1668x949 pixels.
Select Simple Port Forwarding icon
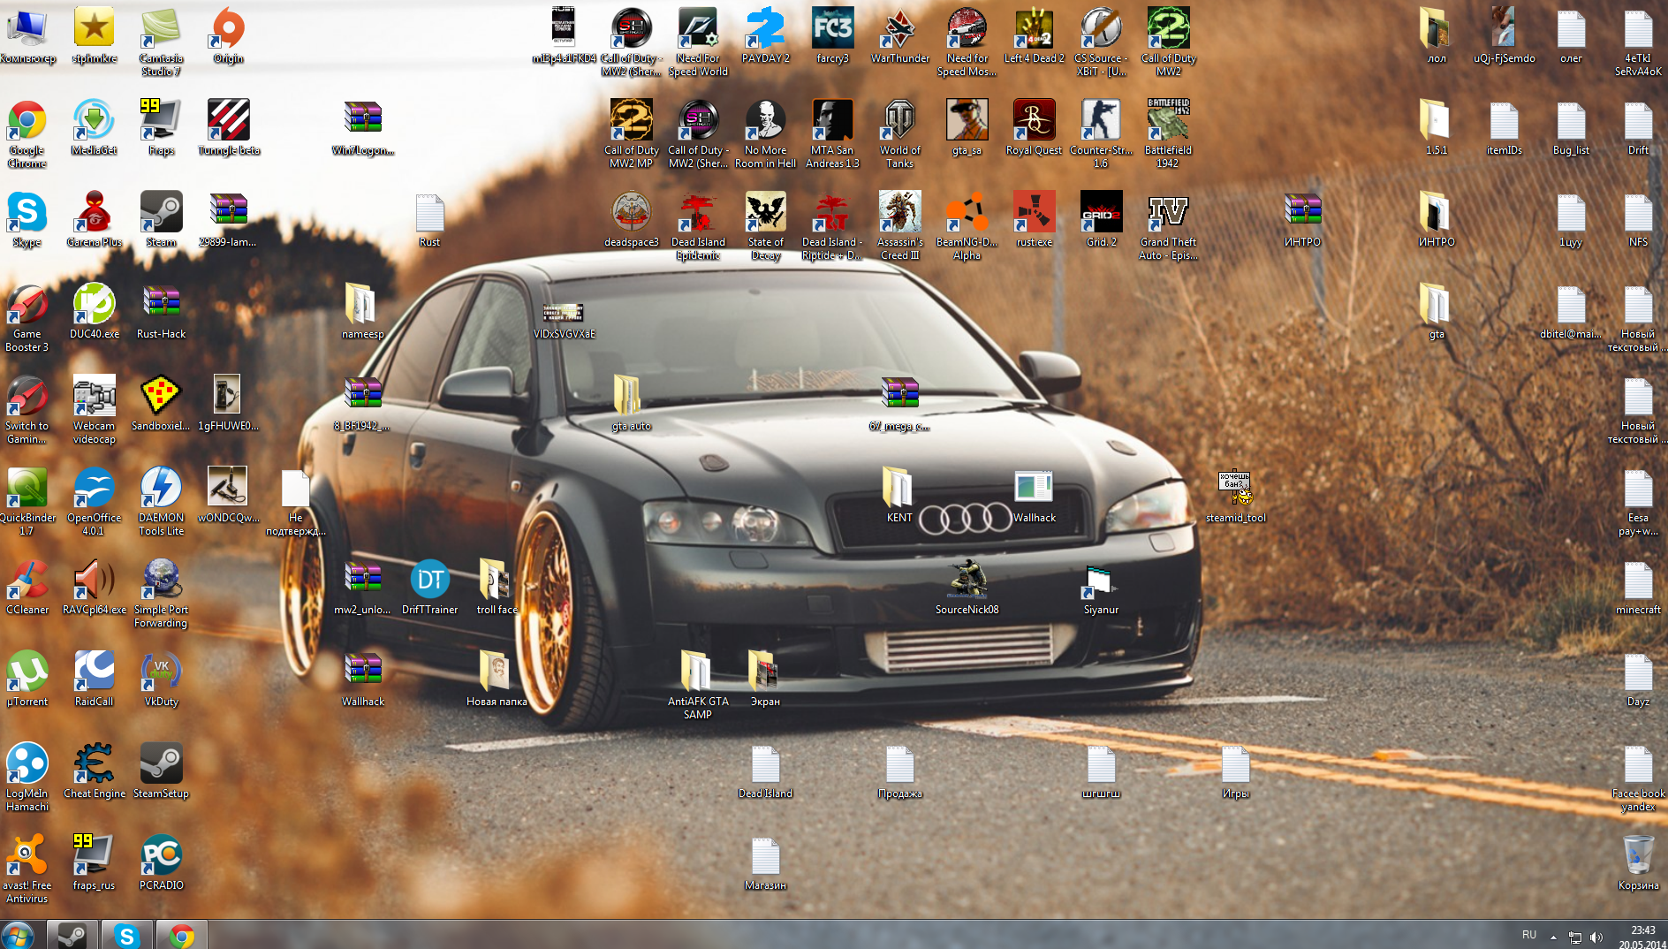[x=162, y=593]
